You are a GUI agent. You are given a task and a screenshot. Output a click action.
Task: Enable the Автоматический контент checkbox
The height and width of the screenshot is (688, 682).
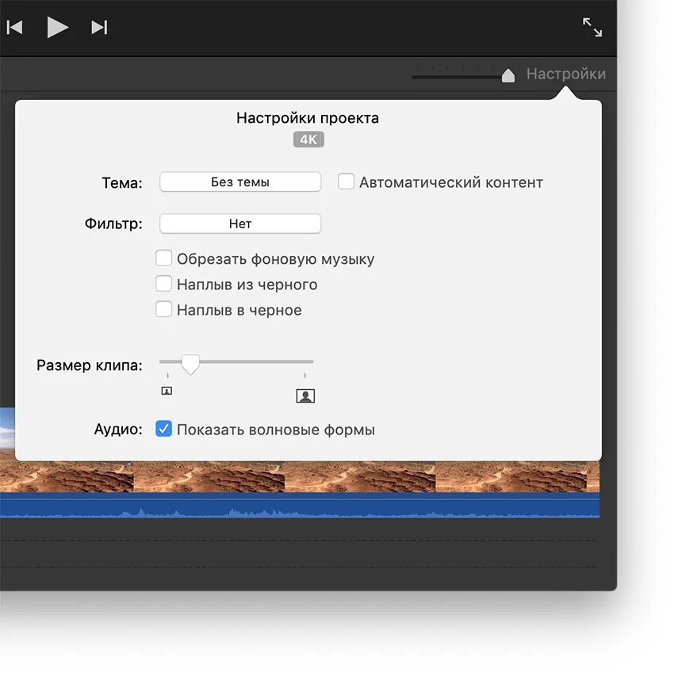click(346, 182)
